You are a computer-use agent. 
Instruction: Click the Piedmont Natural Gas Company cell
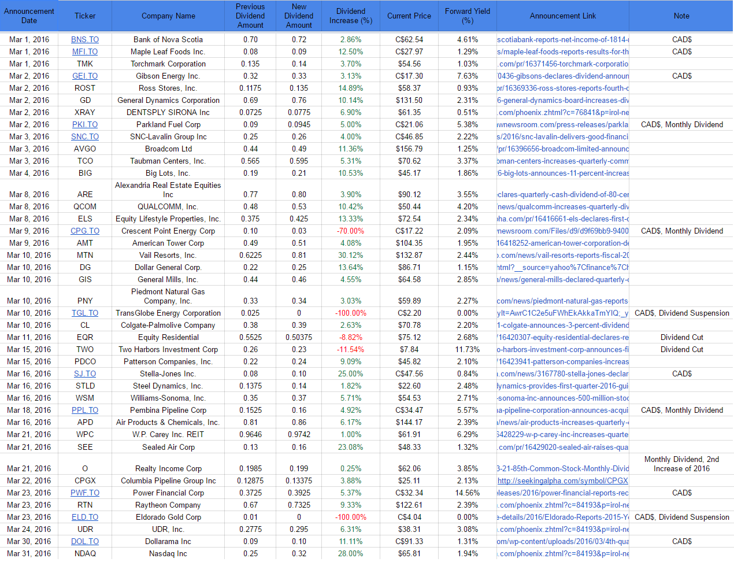coord(168,296)
